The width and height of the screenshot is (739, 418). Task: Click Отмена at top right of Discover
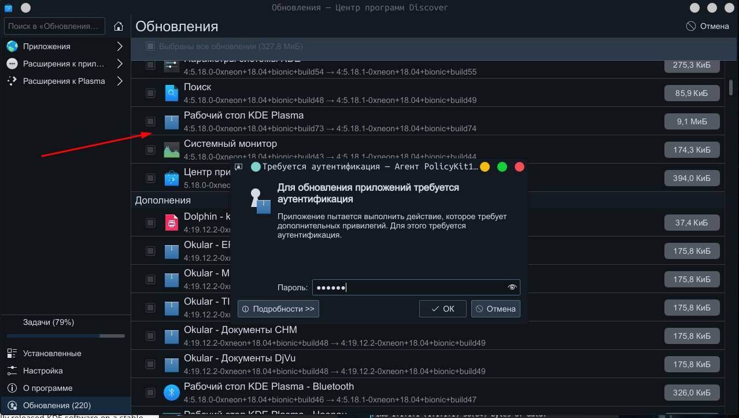tap(708, 26)
